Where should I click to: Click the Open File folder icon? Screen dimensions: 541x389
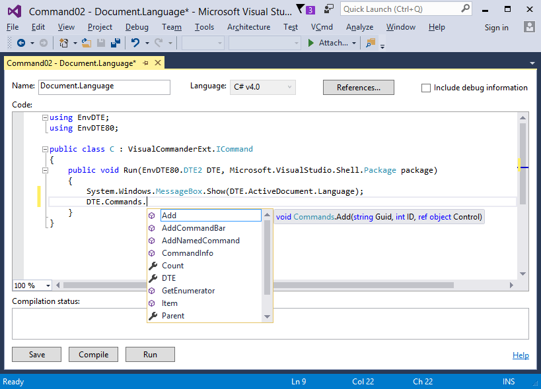click(x=87, y=43)
